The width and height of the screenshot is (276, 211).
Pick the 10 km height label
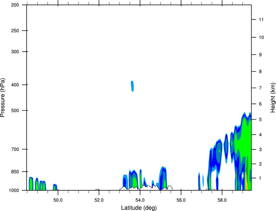[261, 37]
